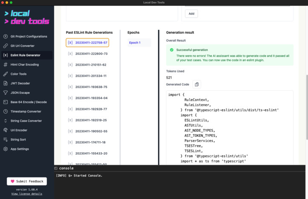
Task: Click the Started Console log line
Action: [79, 176]
